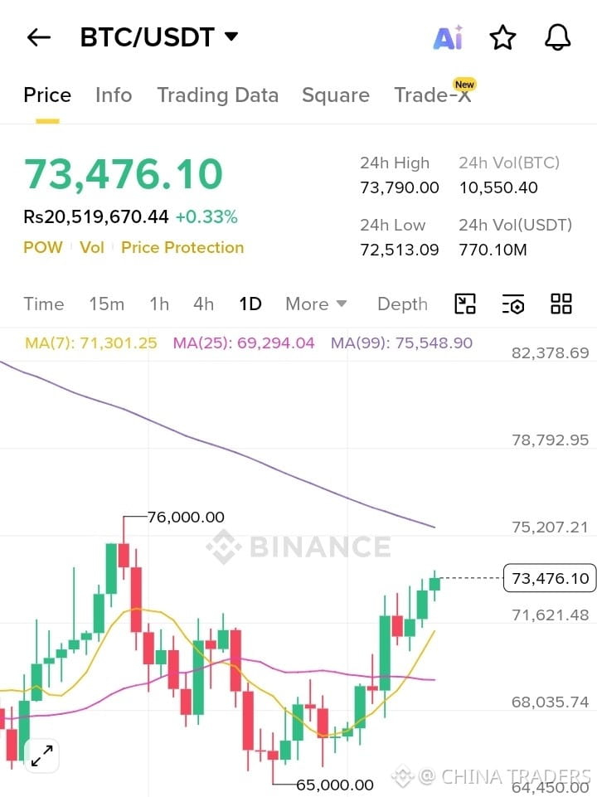Add BTC/USDT to favorites with the star icon
The width and height of the screenshot is (597, 797).
tap(502, 37)
